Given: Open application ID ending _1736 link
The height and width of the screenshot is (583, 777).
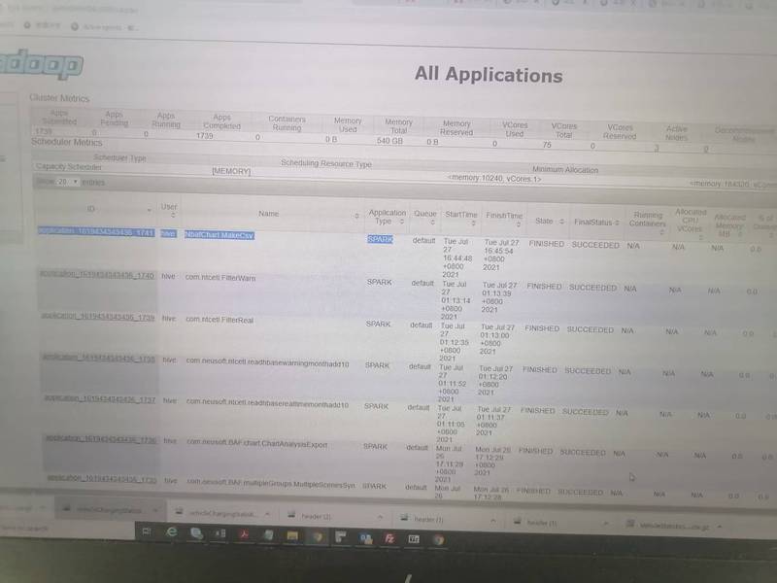Looking at the screenshot, I should click(x=101, y=439).
